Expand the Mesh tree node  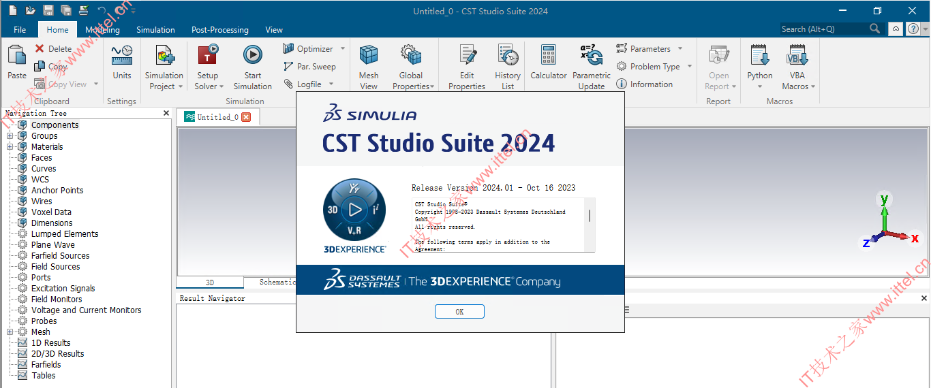tap(10, 332)
